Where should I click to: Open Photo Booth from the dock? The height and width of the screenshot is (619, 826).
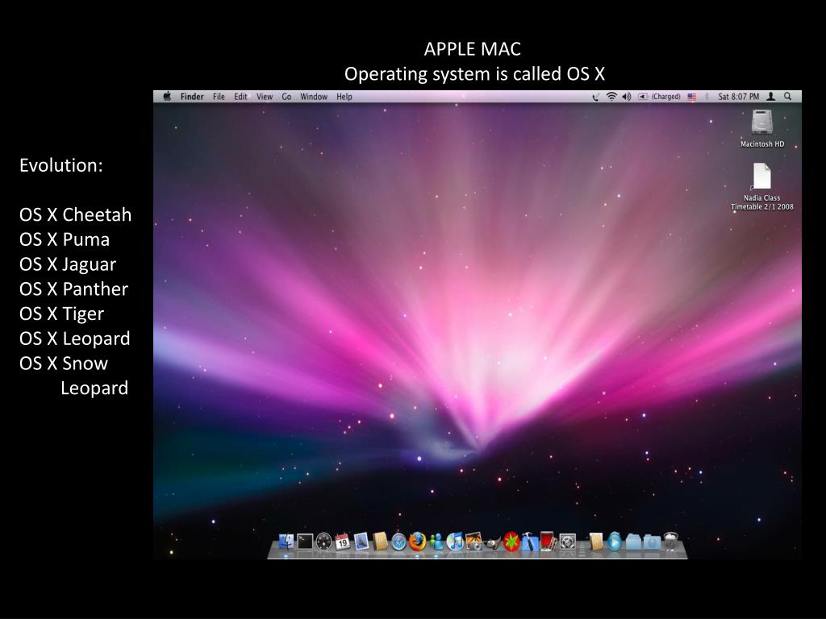click(x=548, y=541)
